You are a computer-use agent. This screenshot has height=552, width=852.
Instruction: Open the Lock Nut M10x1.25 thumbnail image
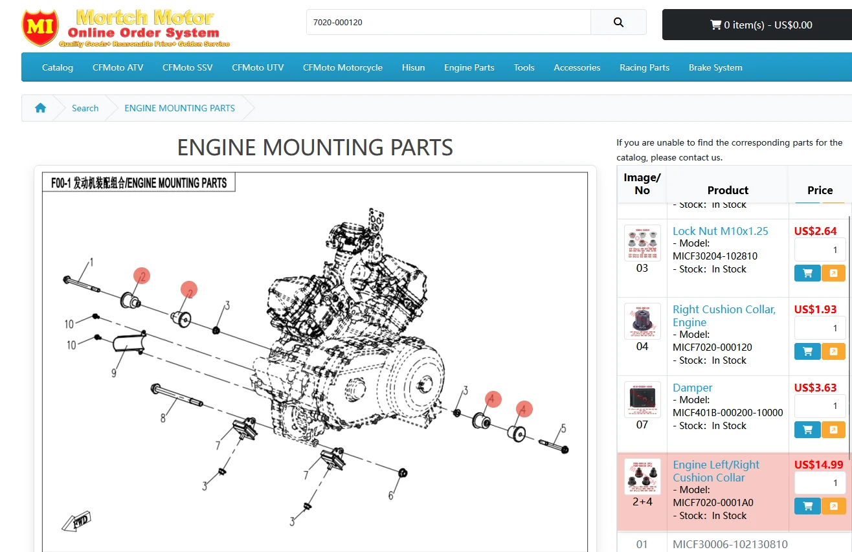(x=642, y=243)
